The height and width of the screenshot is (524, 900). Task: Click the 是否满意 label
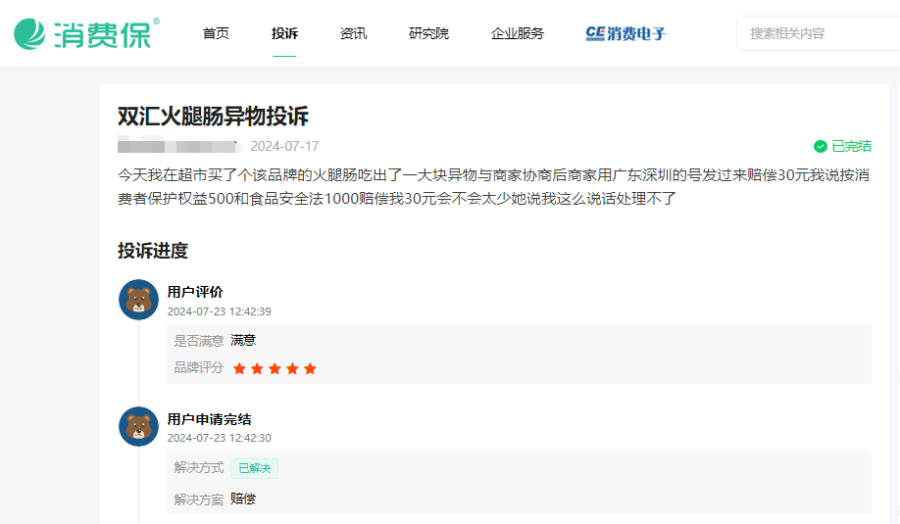pyautogui.click(x=199, y=341)
